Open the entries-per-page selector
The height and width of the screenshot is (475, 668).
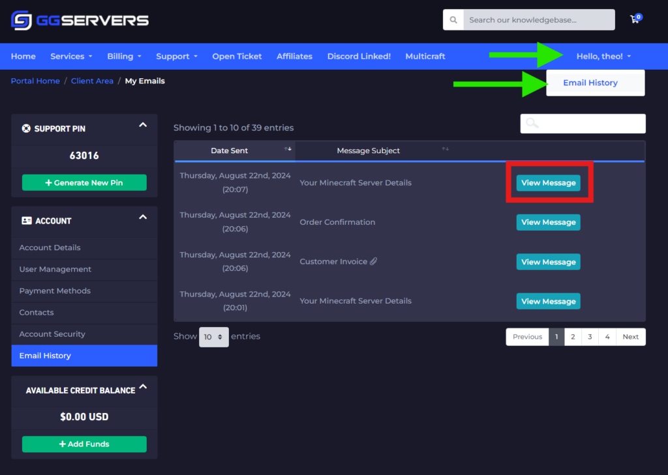[213, 337]
